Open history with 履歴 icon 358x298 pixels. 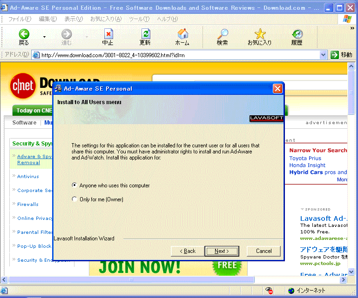click(297, 34)
